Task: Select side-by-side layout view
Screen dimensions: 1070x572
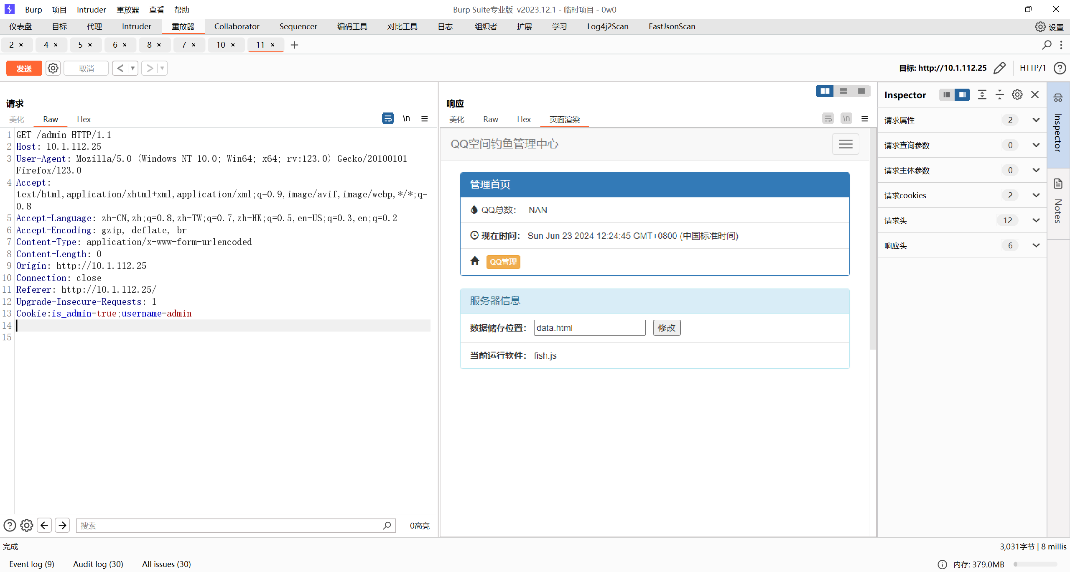Action: click(x=825, y=91)
